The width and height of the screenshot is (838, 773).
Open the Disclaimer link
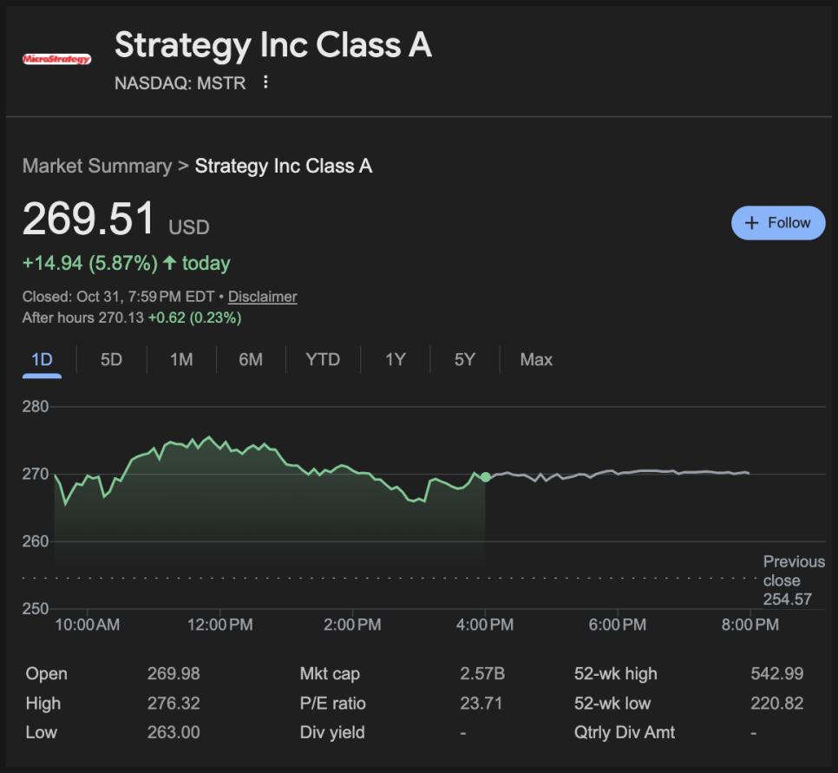(x=262, y=297)
